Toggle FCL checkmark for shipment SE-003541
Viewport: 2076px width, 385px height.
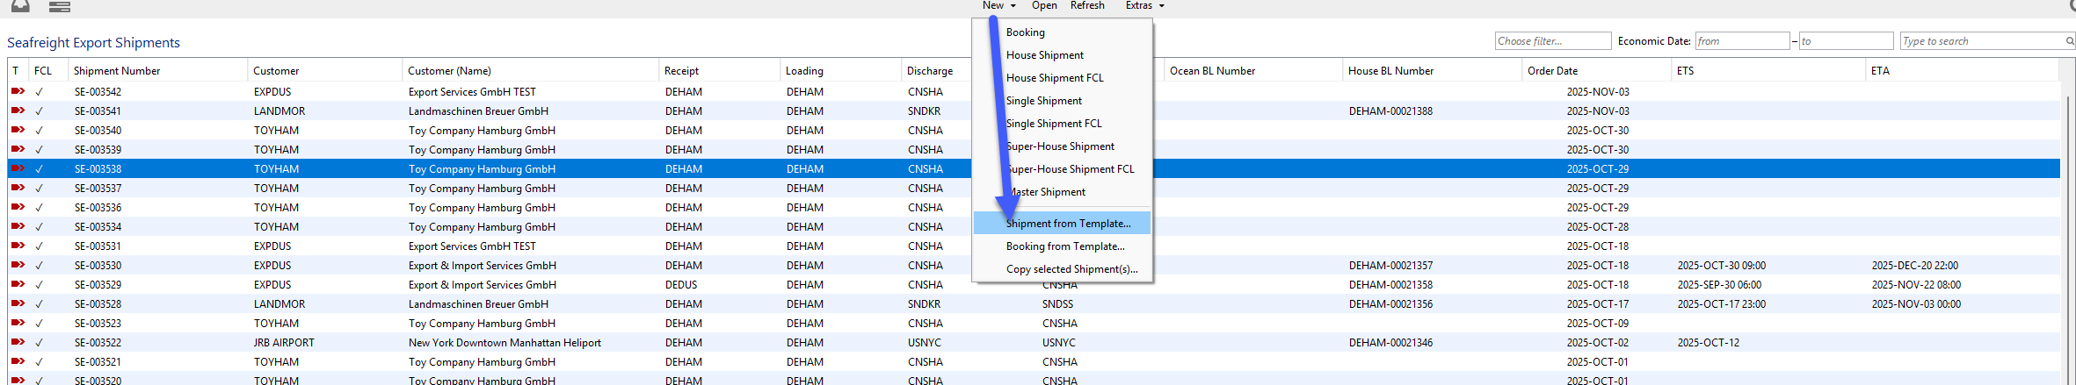point(39,111)
